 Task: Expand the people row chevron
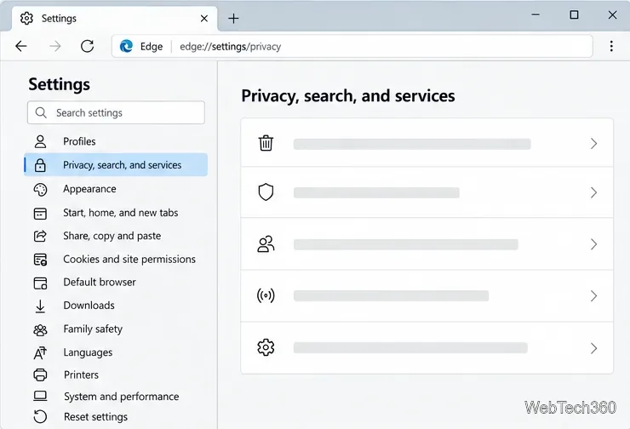pyautogui.click(x=594, y=244)
